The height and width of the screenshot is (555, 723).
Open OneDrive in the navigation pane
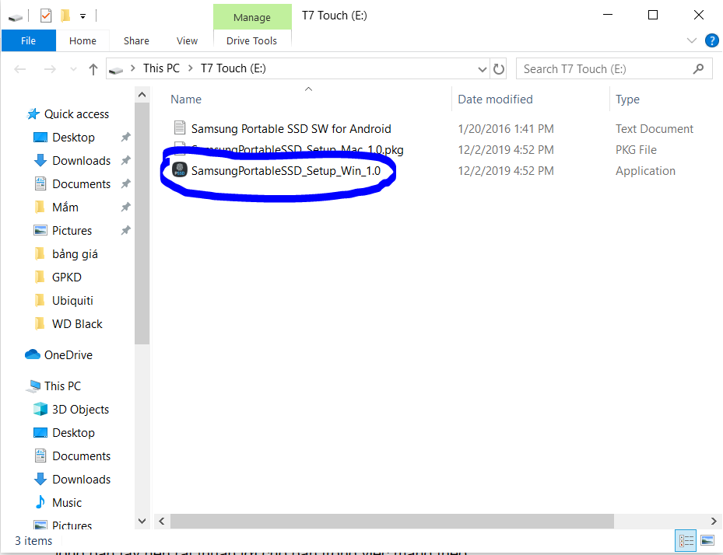pyautogui.click(x=68, y=354)
